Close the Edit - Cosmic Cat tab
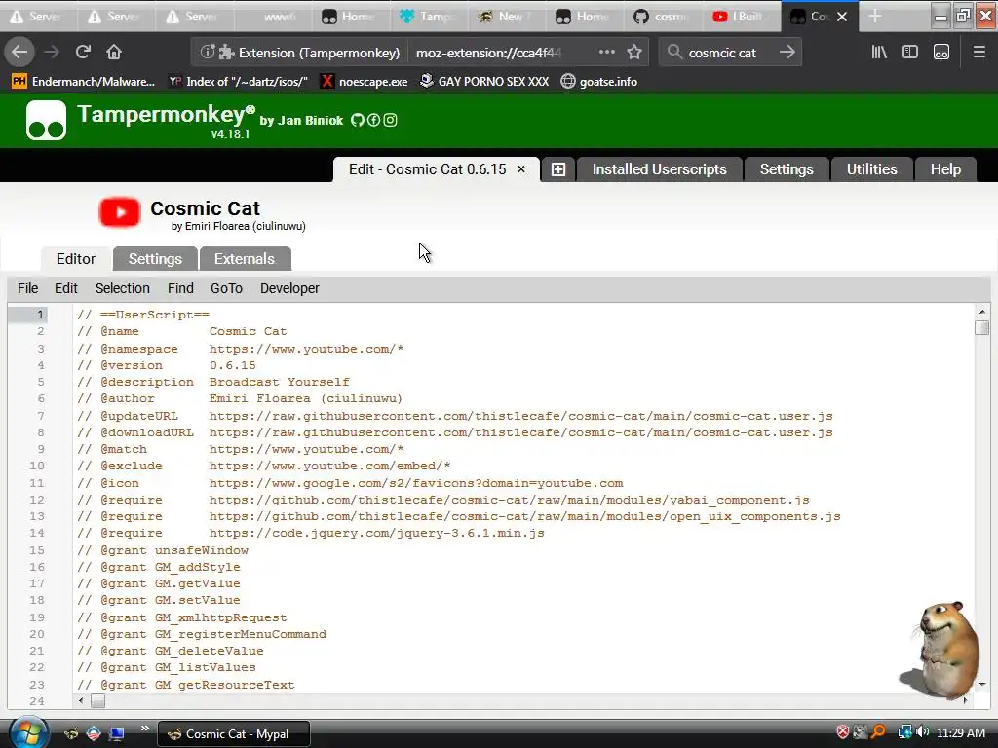The image size is (998, 748). tap(521, 169)
